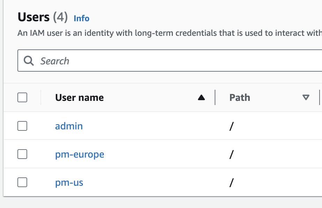Click the sort triangle in the Path column
The height and width of the screenshot is (208, 322).
coord(306,98)
